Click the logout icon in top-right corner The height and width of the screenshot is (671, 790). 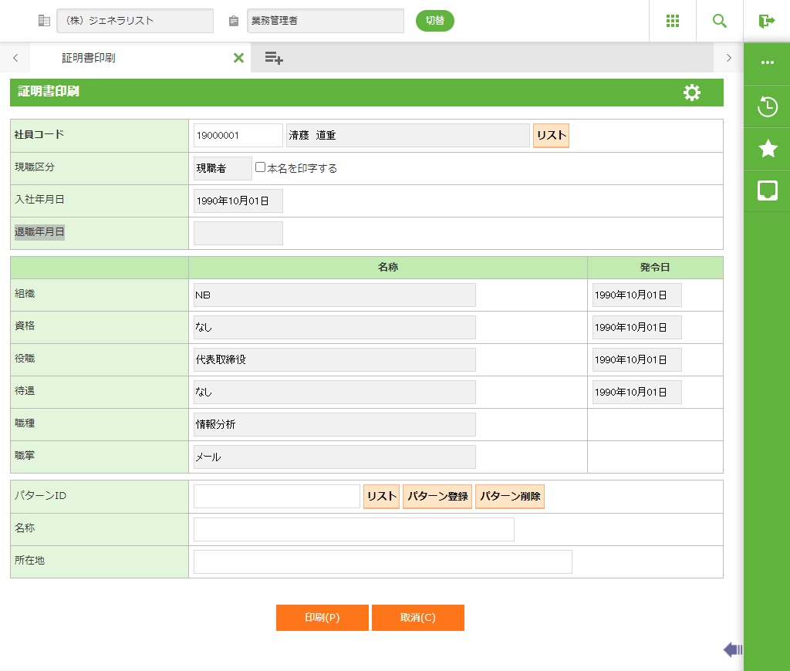(x=766, y=21)
